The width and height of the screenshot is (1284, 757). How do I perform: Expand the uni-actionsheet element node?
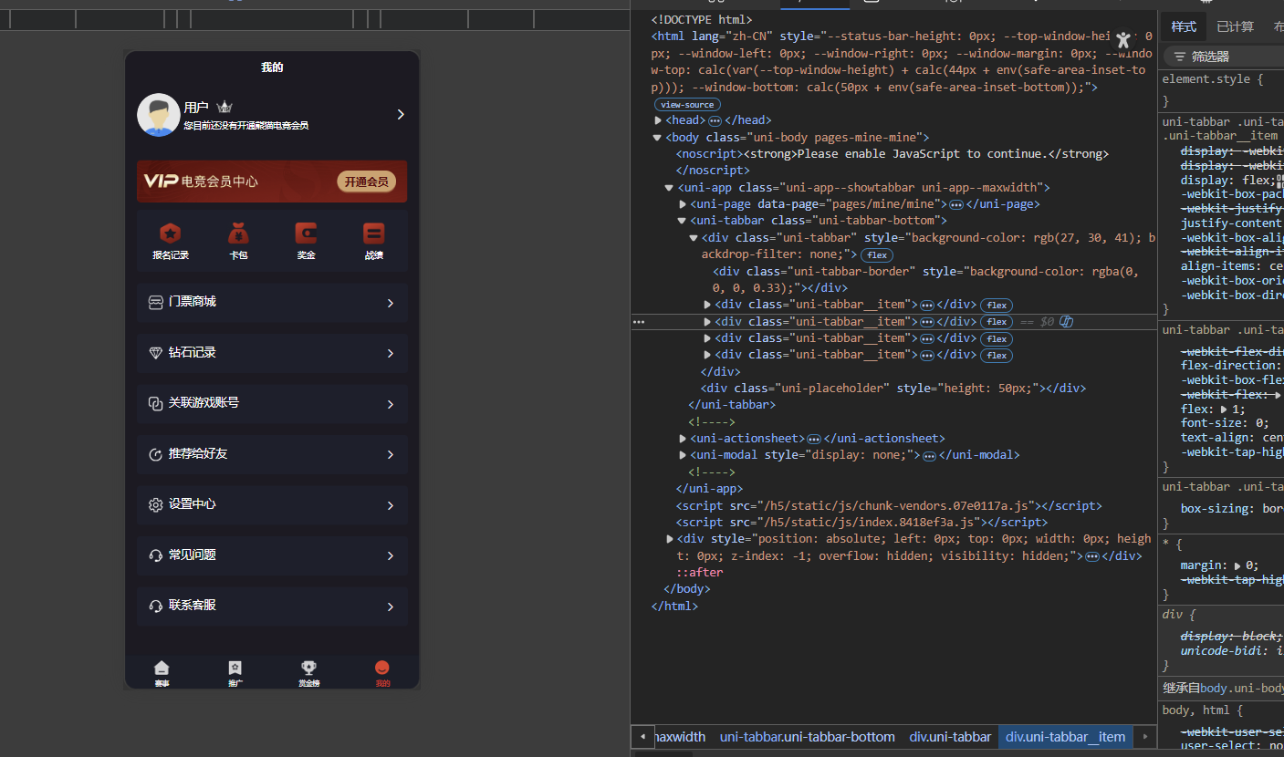point(683,439)
